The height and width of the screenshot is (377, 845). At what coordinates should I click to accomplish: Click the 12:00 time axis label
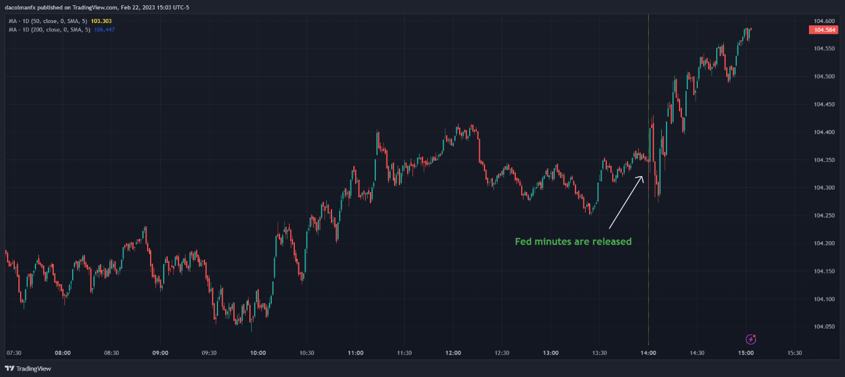tap(453, 353)
